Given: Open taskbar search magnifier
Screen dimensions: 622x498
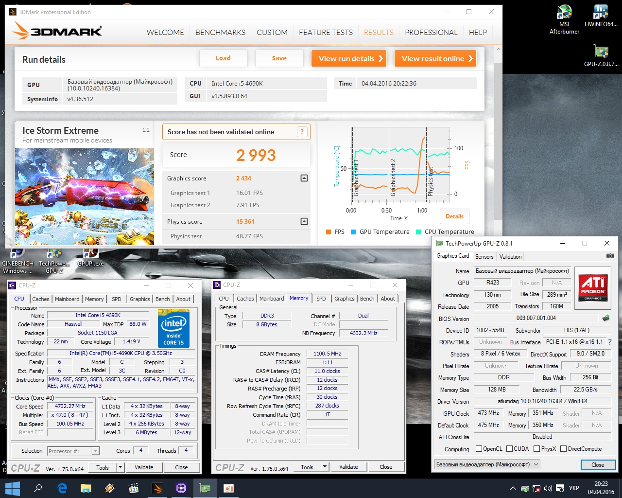Looking at the screenshot, I should pyautogui.click(x=38, y=488).
